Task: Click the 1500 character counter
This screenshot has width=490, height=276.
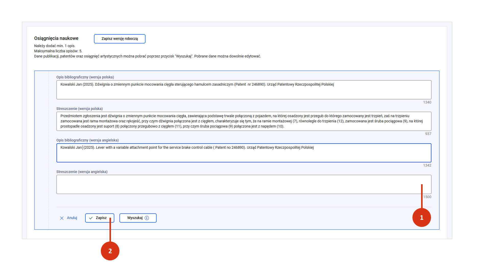Action: pyautogui.click(x=427, y=197)
